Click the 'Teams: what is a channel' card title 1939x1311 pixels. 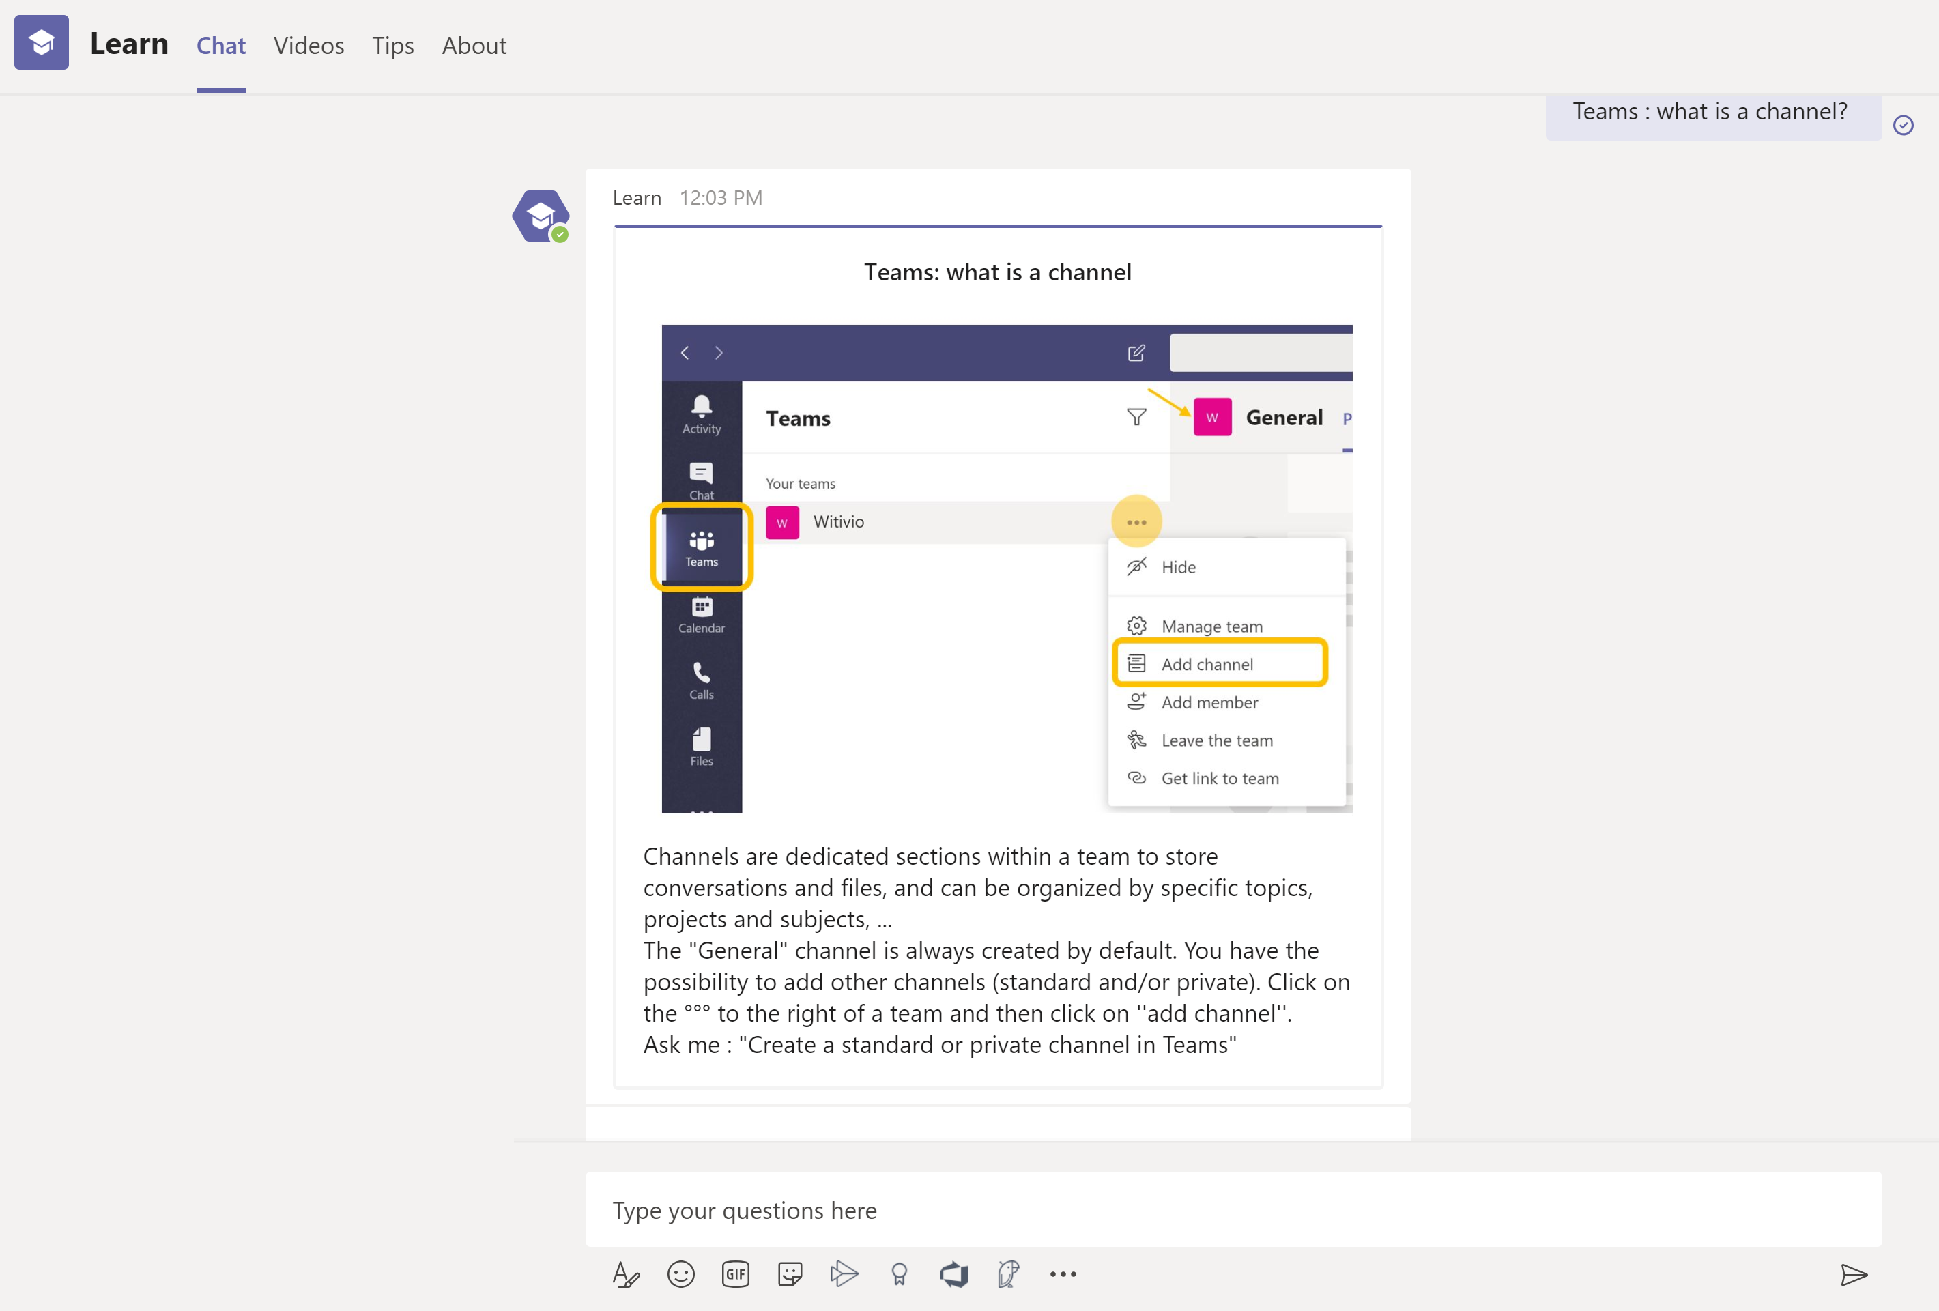tap(998, 273)
